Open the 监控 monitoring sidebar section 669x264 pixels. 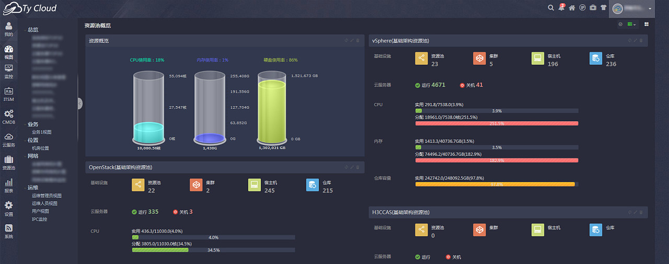pos(9,72)
